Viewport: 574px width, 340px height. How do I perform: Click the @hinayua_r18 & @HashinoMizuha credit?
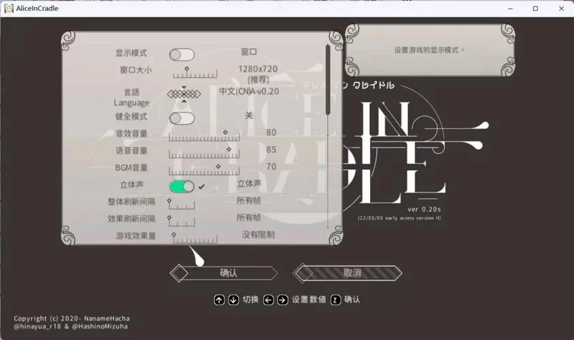pyautogui.click(x=71, y=326)
